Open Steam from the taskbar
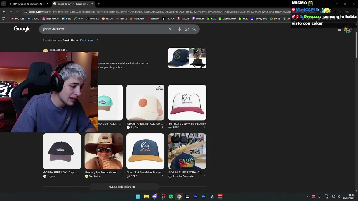This screenshot has height=201, width=358. coord(212,197)
